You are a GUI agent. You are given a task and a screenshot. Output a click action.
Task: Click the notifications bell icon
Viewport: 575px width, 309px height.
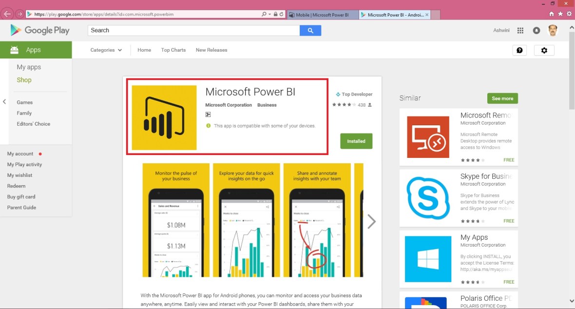click(537, 30)
